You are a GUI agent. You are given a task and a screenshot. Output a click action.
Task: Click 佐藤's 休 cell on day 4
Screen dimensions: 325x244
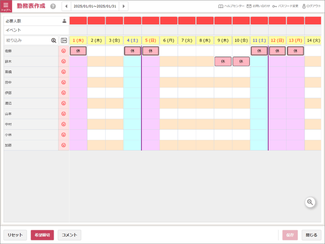(133, 51)
